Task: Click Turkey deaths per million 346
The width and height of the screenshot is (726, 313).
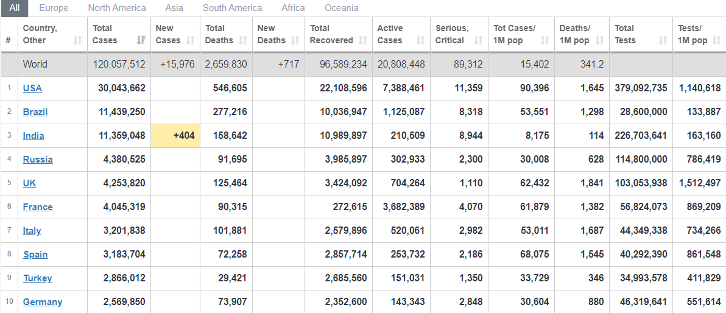Action: point(596,278)
